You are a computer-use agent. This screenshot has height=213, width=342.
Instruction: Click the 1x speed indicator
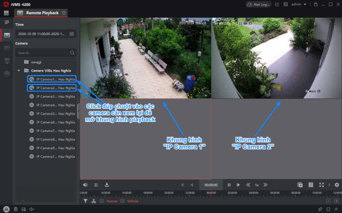[x=257, y=185]
